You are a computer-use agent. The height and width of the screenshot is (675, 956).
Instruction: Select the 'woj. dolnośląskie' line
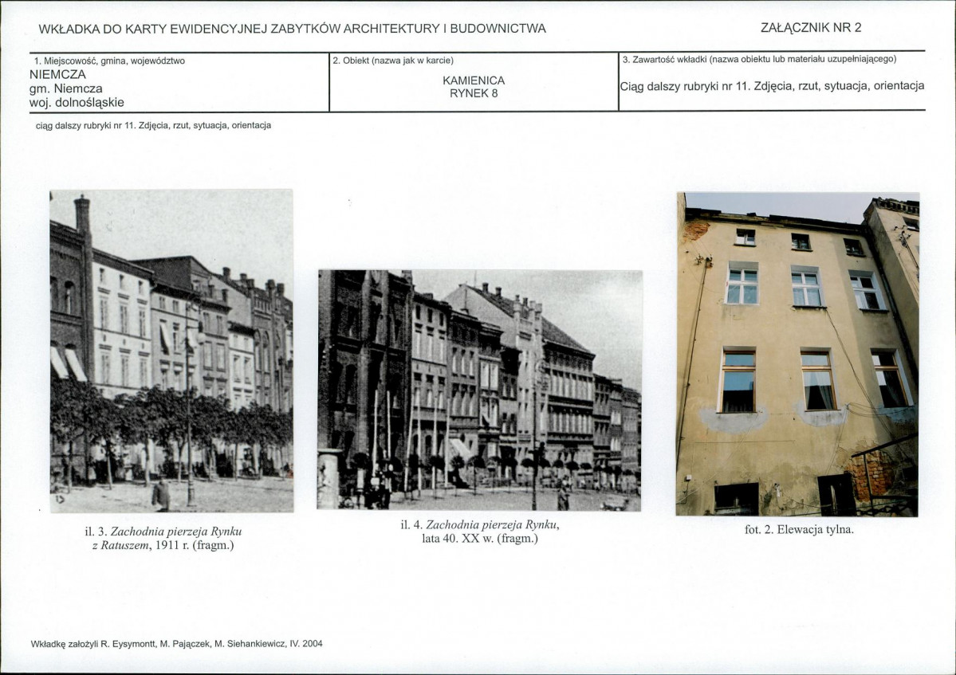click(77, 103)
